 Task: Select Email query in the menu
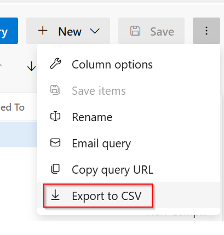pos(129,143)
